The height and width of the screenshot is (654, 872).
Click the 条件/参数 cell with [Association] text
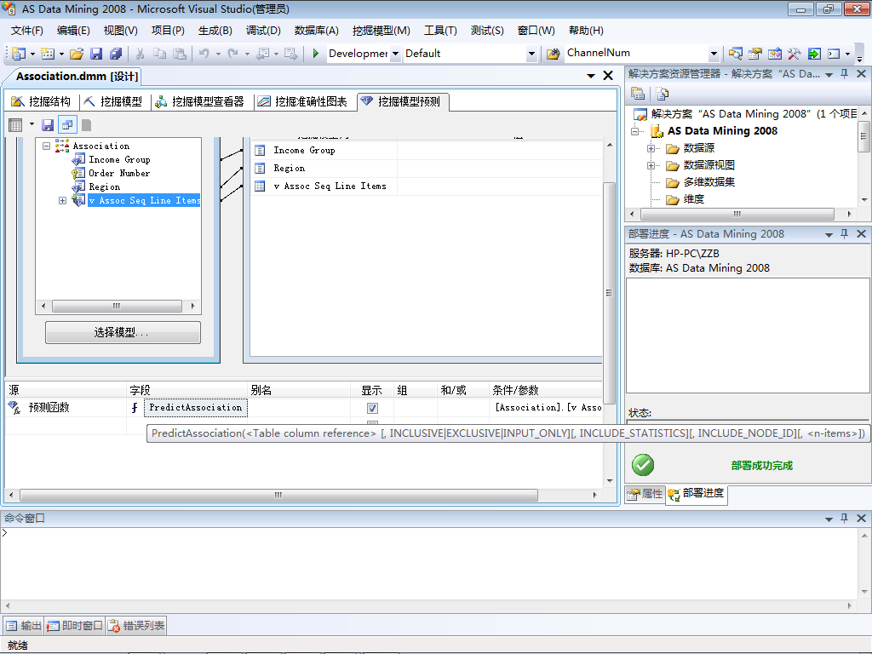pos(547,408)
